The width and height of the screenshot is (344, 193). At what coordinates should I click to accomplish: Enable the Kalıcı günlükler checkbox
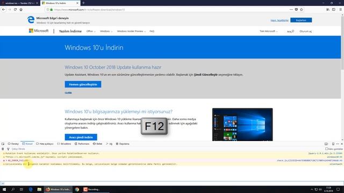326,149
